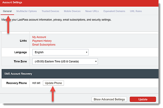
Task: Expand the Language dropdown showing English
Action: click(x=60, y=52)
